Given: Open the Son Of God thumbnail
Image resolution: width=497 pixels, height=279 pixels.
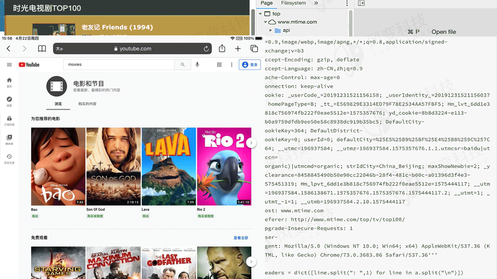Looking at the screenshot, I should pos(114,167).
